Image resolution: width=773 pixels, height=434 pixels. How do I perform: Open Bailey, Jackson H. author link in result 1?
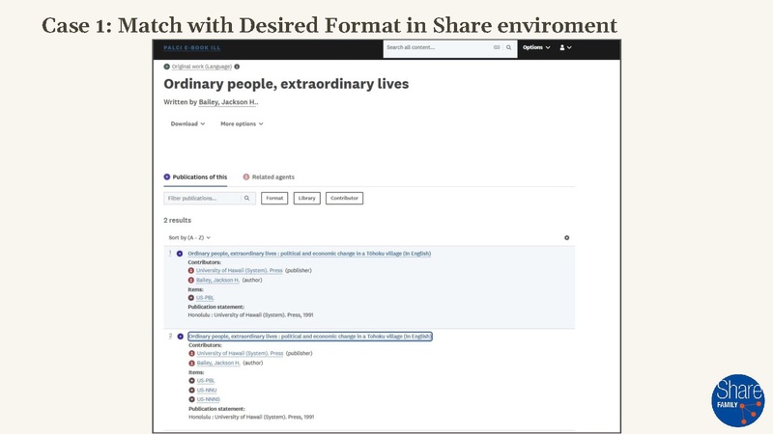pyautogui.click(x=218, y=280)
